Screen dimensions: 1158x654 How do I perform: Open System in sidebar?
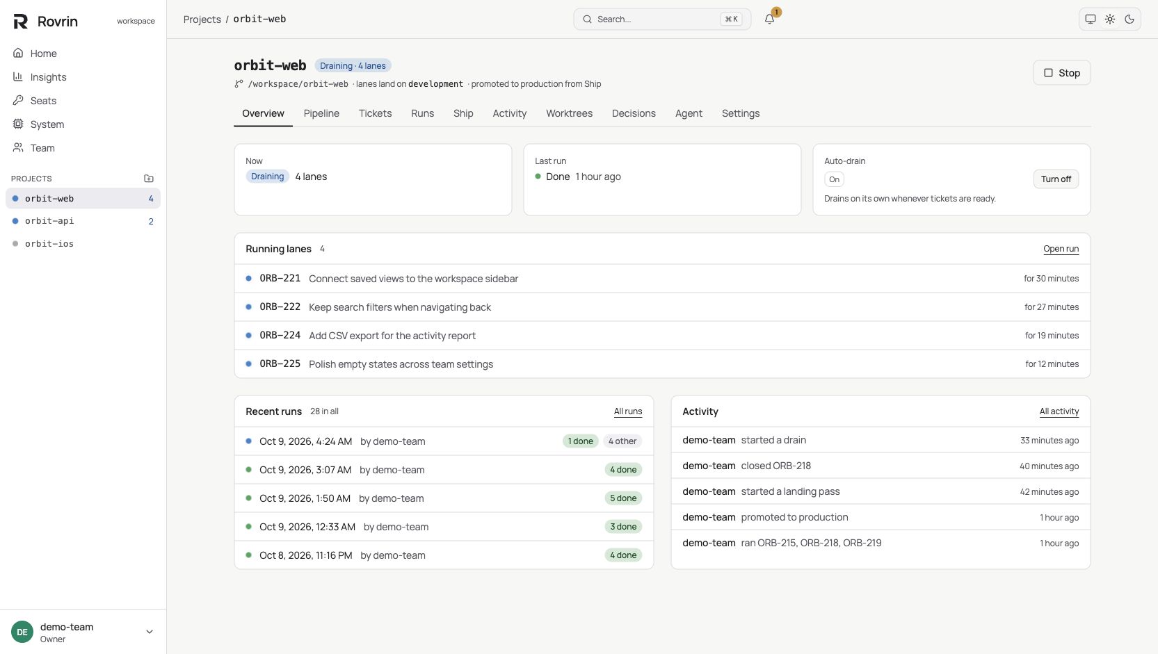83,124
